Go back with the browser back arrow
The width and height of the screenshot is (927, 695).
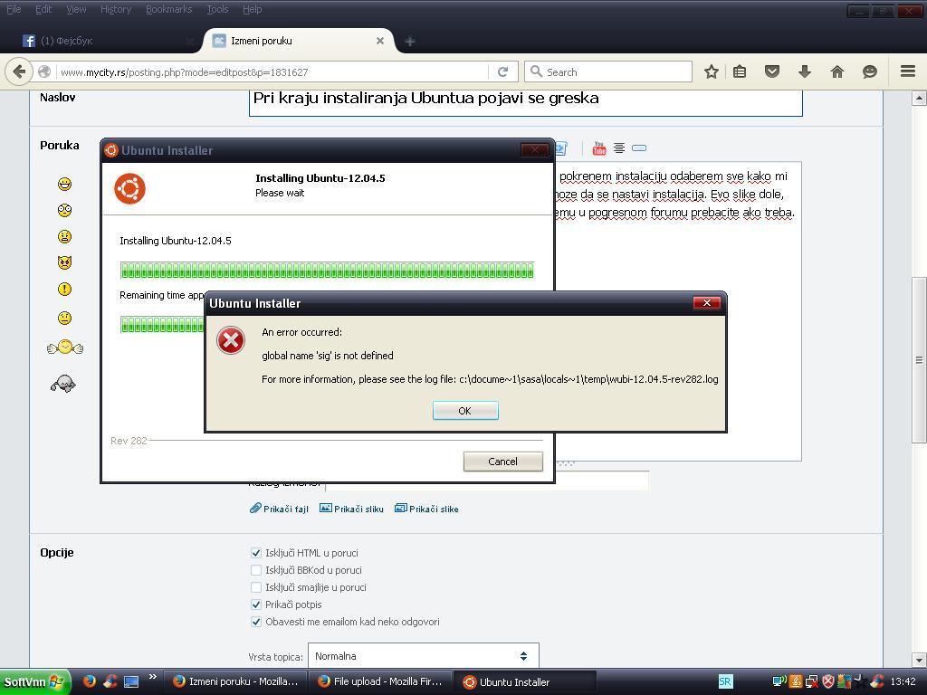pyautogui.click(x=19, y=71)
